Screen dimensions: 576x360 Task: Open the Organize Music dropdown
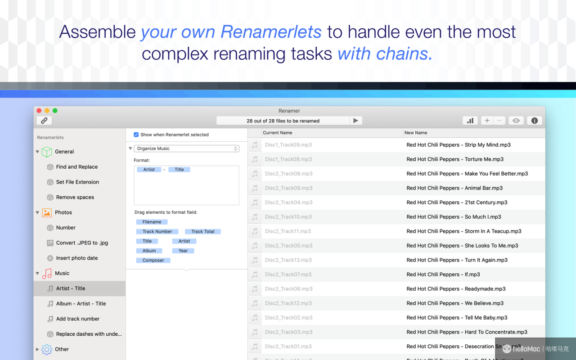[186, 148]
